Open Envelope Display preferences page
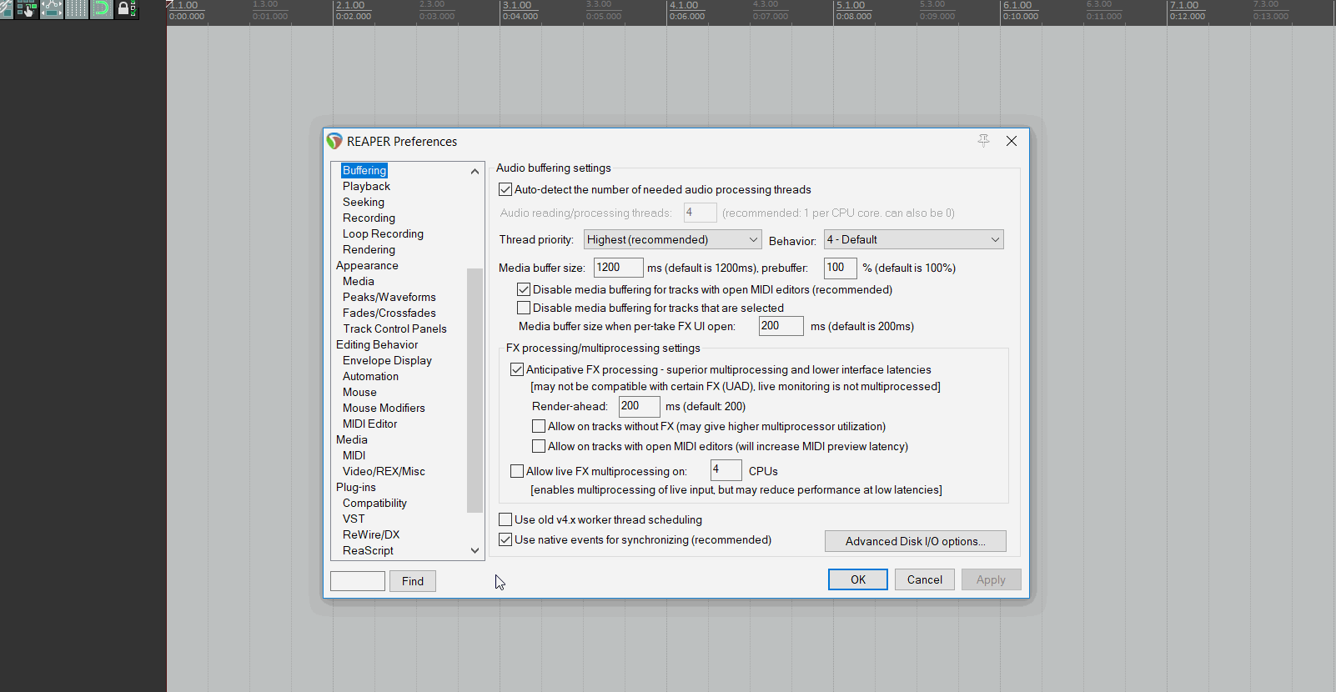 387,360
